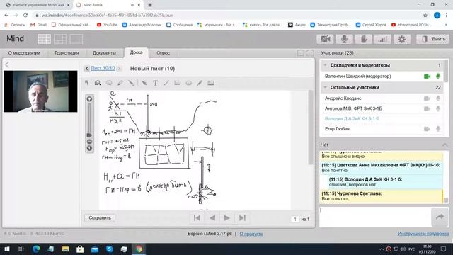Screen dimensions: 453x255
Task: Click the whiteboard zoom in plus button
Action: click(89, 99)
